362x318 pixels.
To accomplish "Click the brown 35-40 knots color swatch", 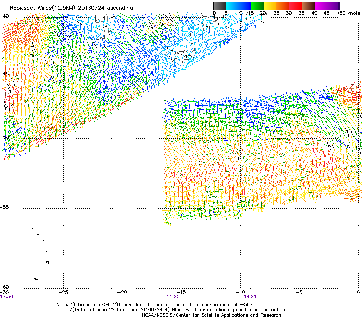I will pos(308,6).
